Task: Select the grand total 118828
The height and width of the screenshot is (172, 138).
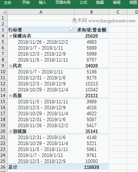Action: coord(92,167)
